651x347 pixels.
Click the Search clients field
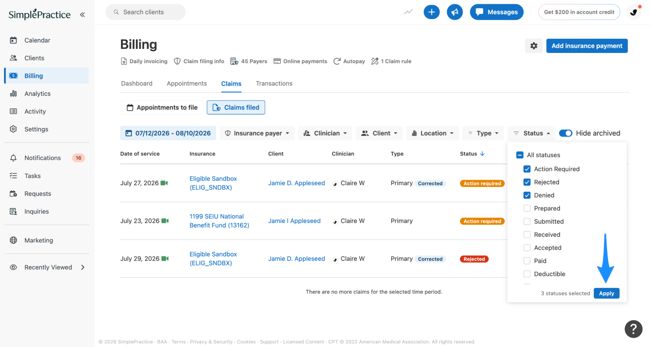146,12
